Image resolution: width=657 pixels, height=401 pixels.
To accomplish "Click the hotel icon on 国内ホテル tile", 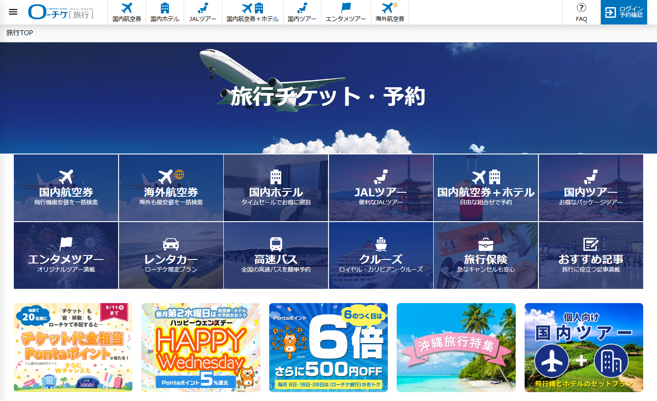I will tap(276, 177).
